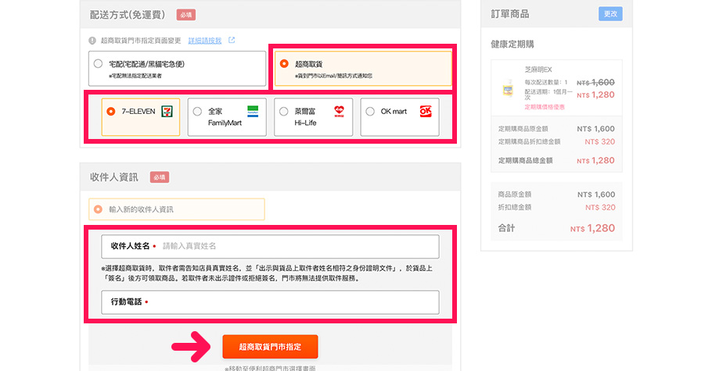Choose the OK mart radio button
The width and height of the screenshot is (712, 371).
tap(370, 111)
